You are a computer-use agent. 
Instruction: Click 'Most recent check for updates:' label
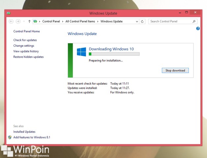87,84
